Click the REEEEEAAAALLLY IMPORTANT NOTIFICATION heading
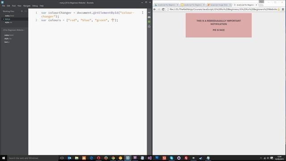The image size is (286, 161). tap(219, 22)
